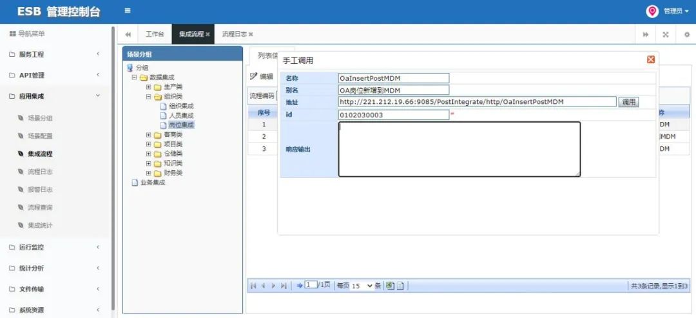The image size is (696, 318).
Task: Click the 导航菜单 grid icon
Action: (12, 34)
